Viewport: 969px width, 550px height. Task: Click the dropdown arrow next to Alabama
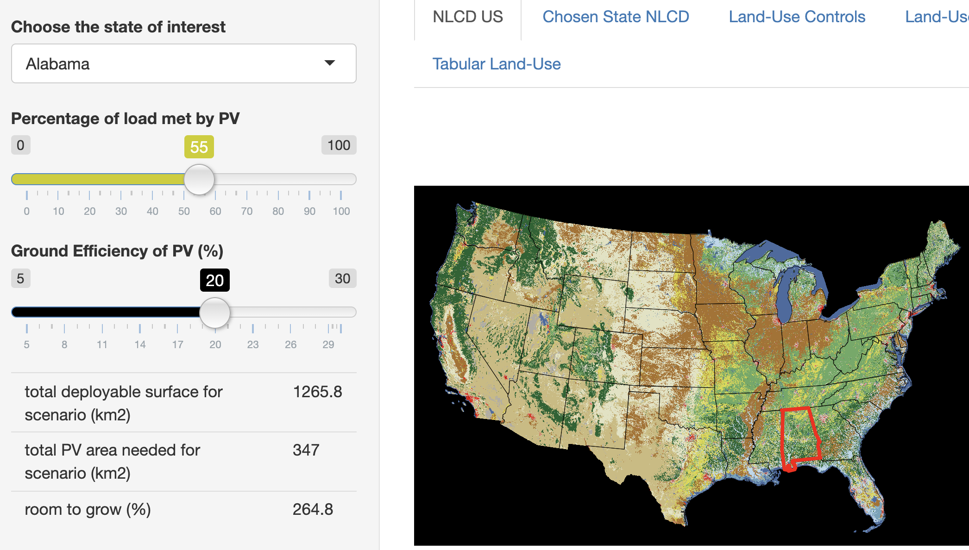[x=330, y=63]
